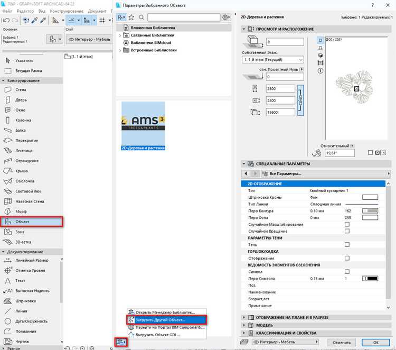The width and height of the screenshot is (396, 350).
Task: Click the favorites star icon
Action: click(x=131, y=17)
